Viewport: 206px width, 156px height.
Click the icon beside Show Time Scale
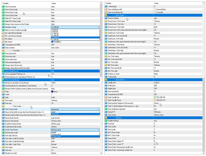point(3,10)
